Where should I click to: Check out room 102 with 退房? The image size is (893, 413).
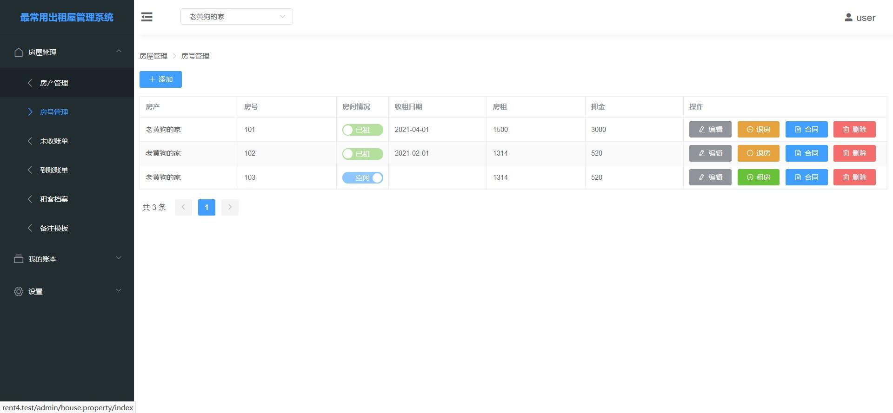[x=759, y=153]
